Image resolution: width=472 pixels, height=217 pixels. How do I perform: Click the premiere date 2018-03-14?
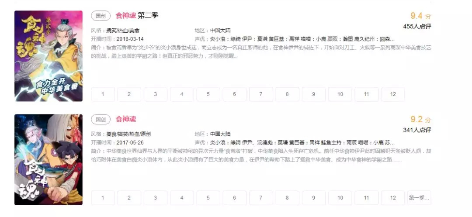130,39
